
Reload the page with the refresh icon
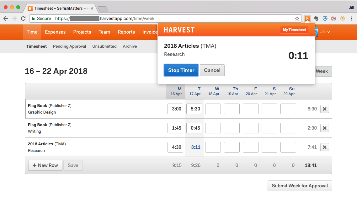click(x=23, y=19)
